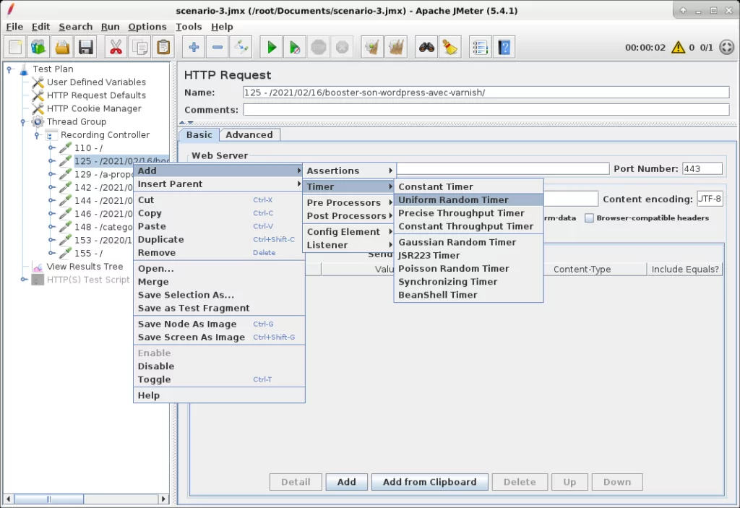The height and width of the screenshot is (508, 740).
Task: Click the yellow warning triangle icon
Action: [x=678, y=47]
